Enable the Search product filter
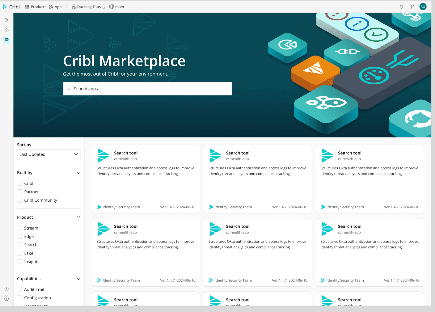Image resolution: width=435 pixels, height=312 pixels. [x=19, y=245]
